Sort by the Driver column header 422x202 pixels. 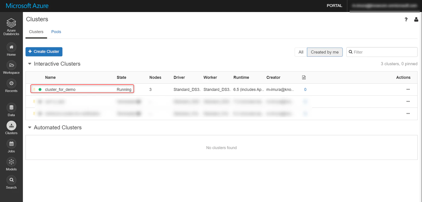[179, 77]
